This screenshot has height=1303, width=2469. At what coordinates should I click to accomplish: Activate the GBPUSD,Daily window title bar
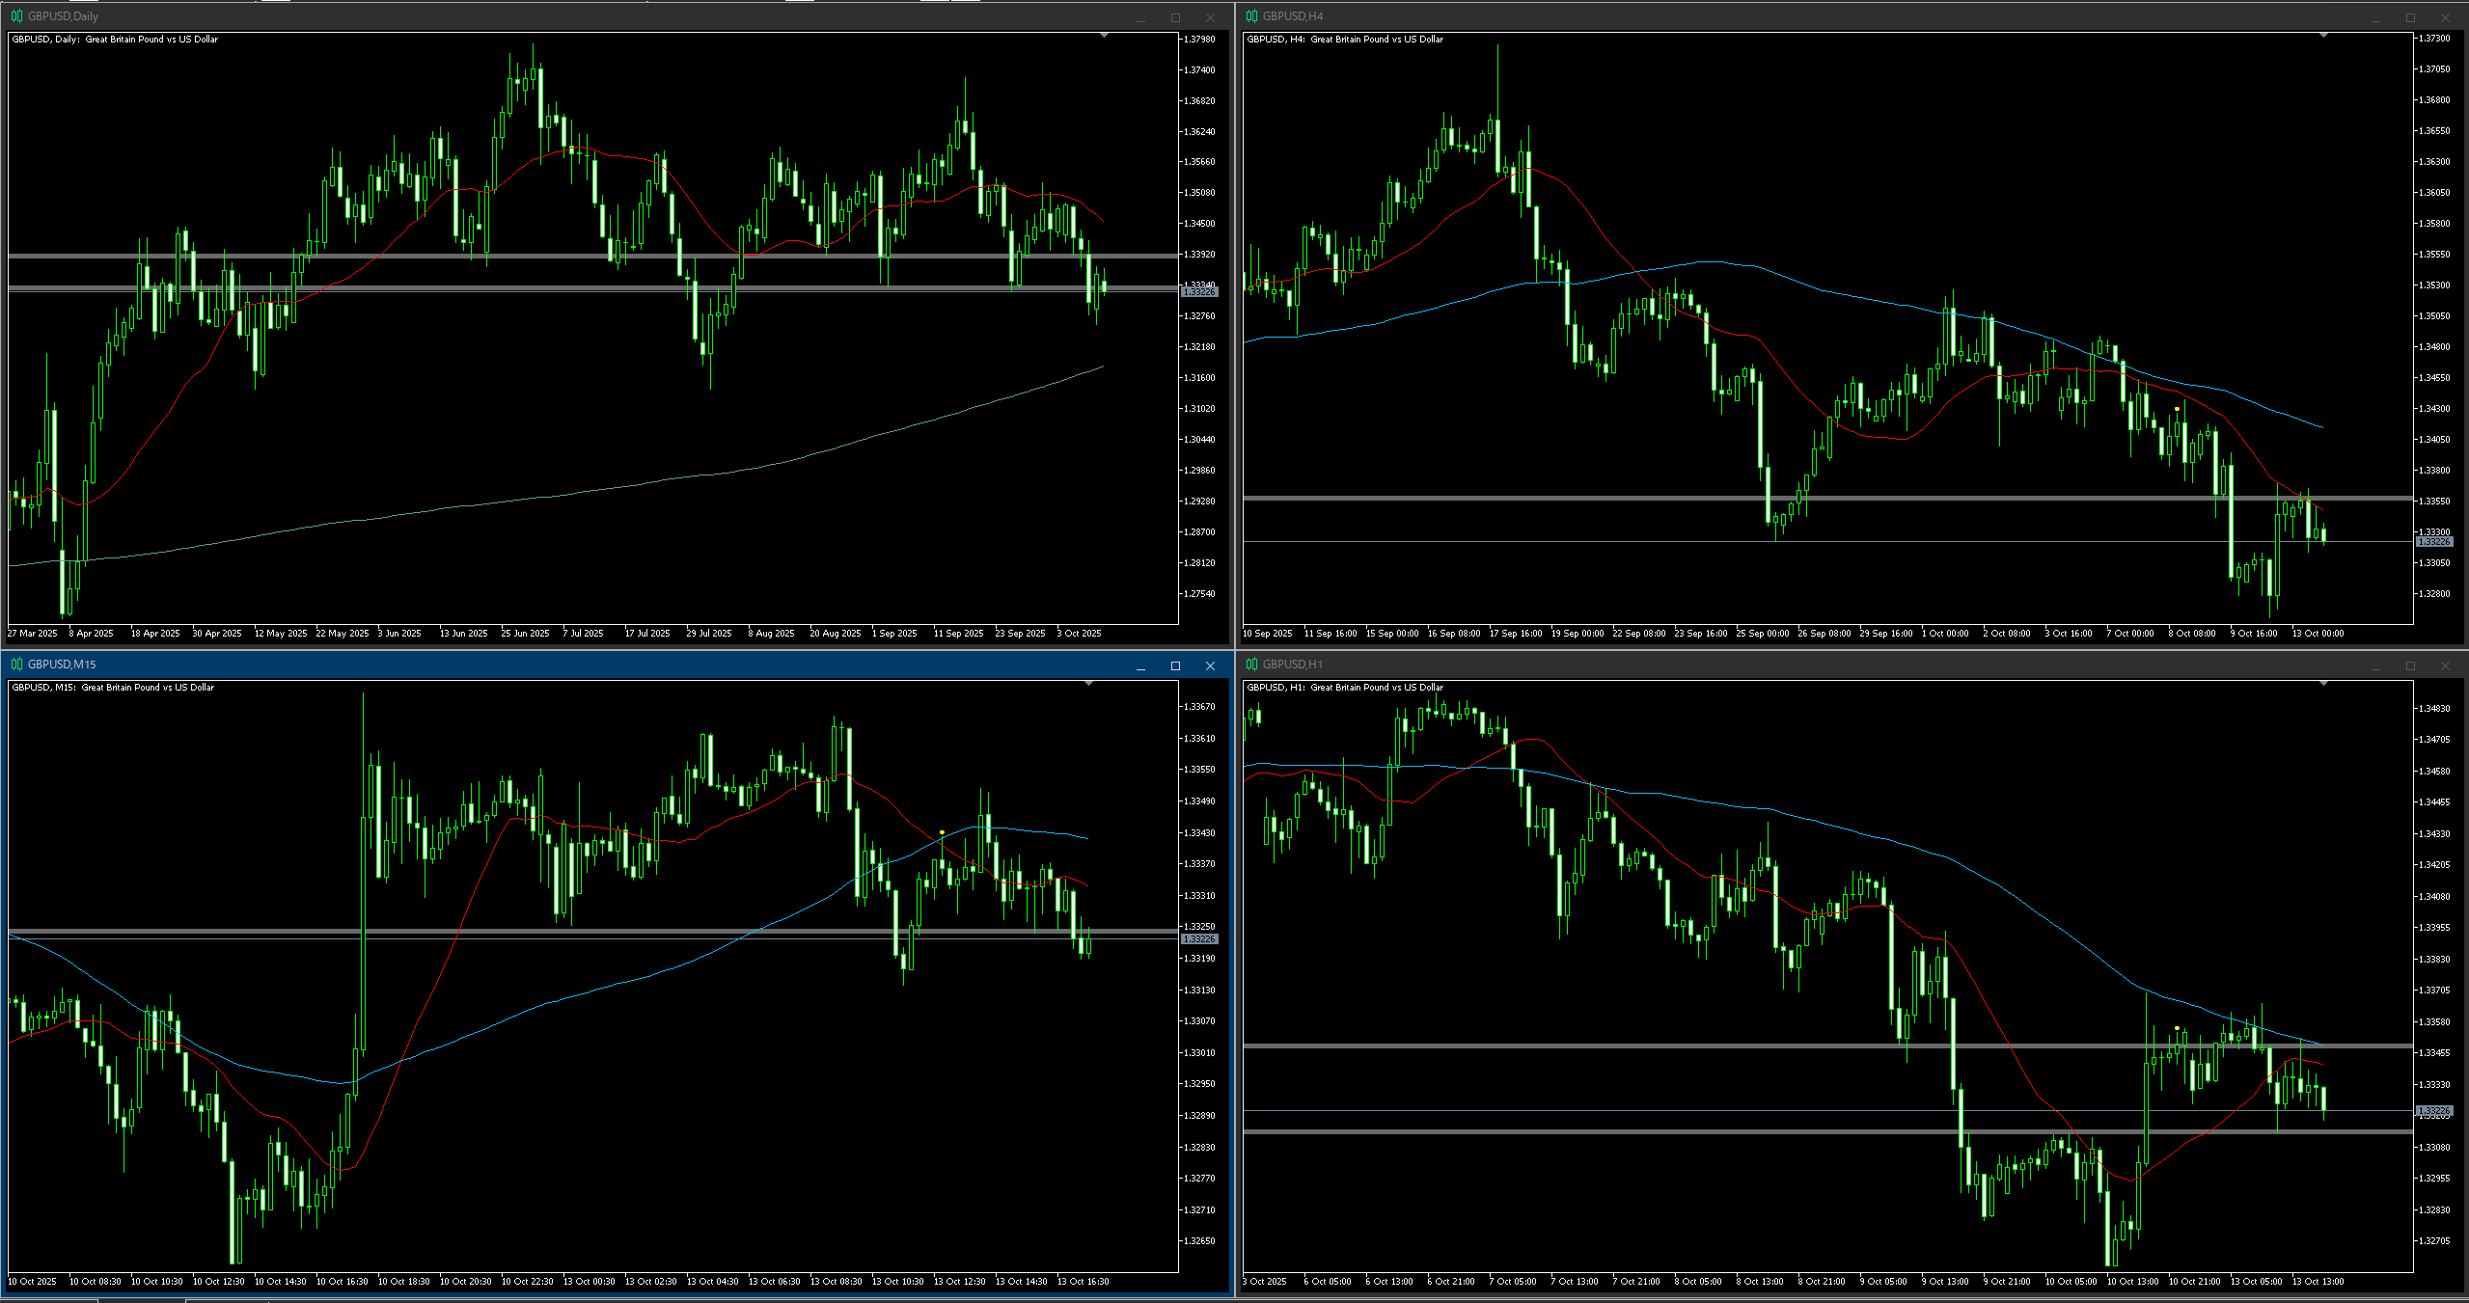pos(579,16)
